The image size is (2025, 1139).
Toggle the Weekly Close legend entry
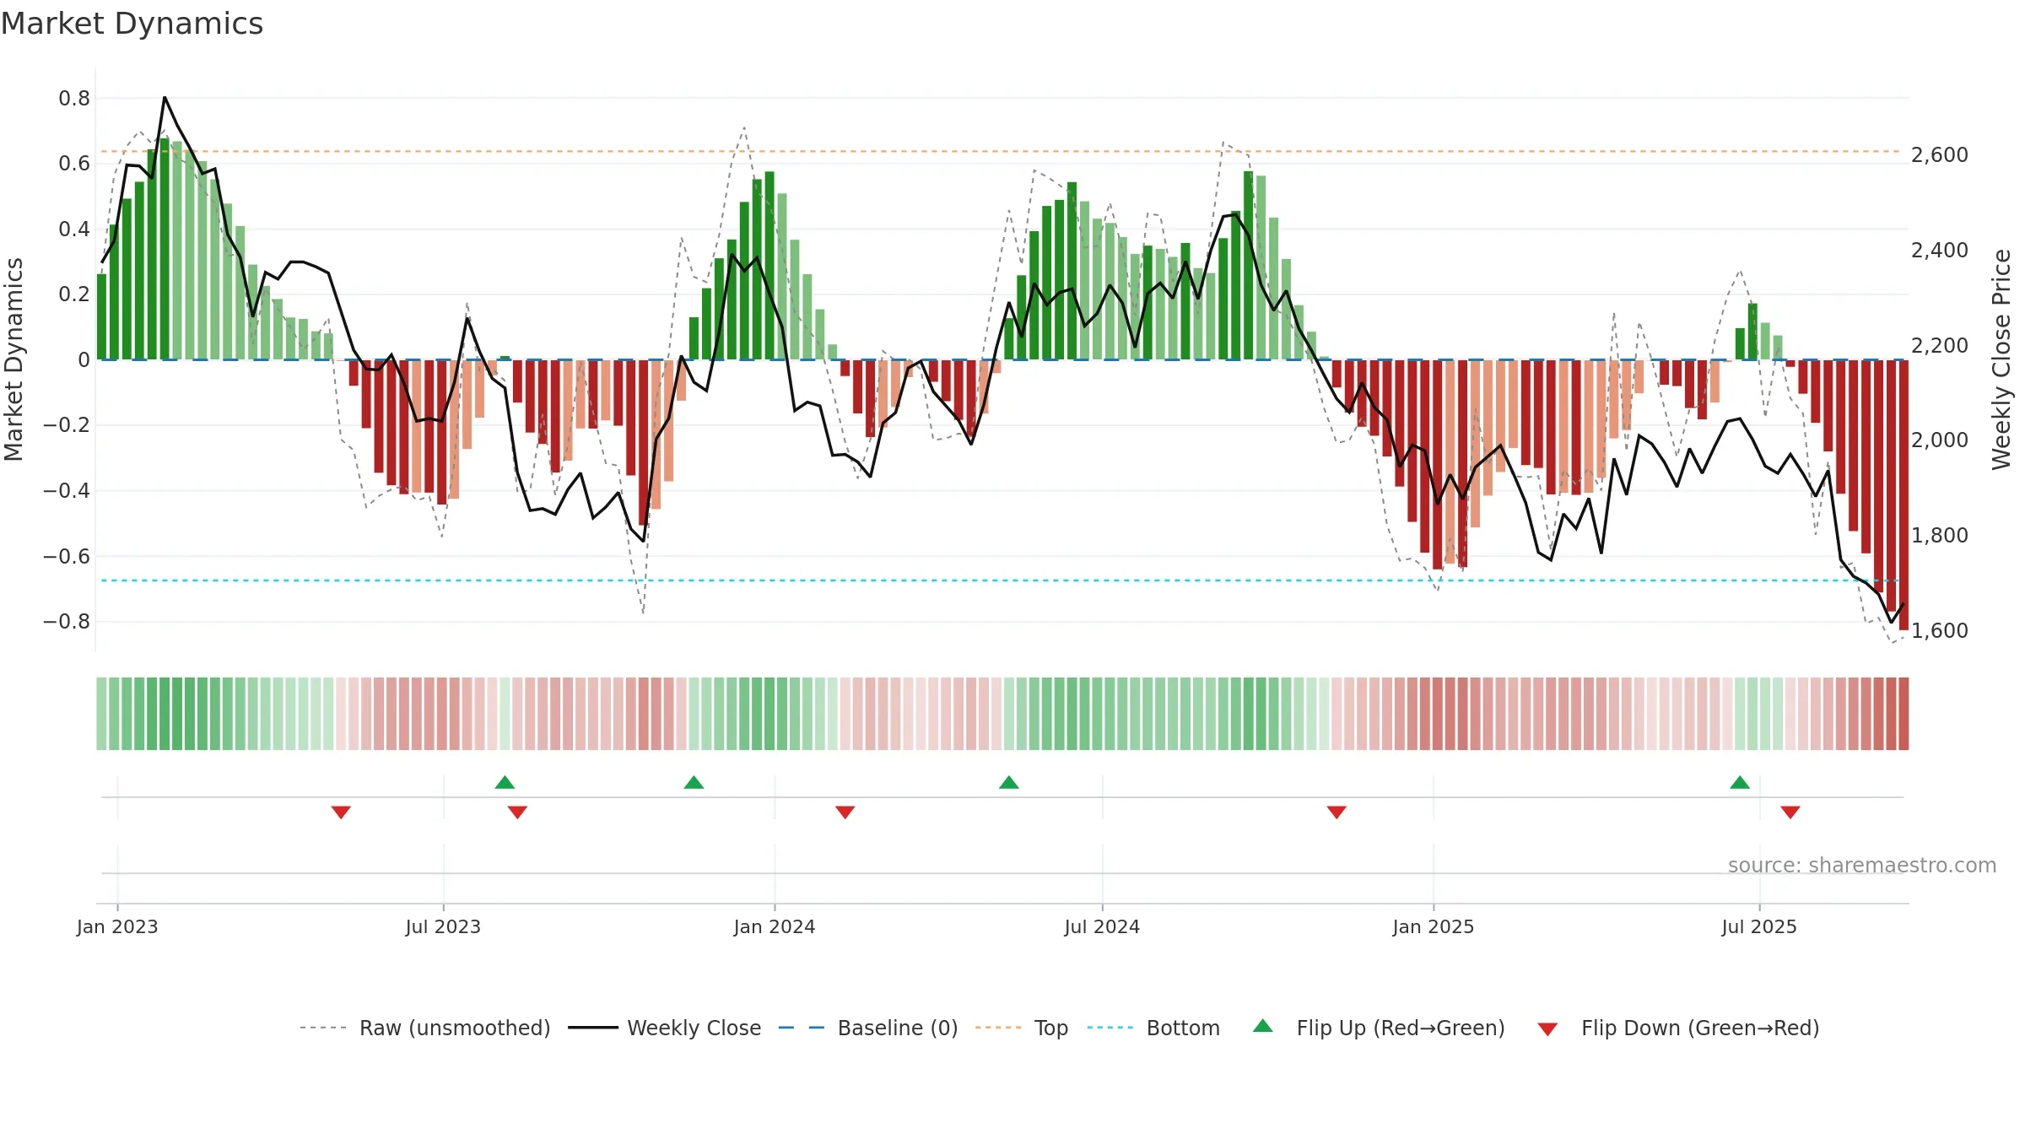tap(694, 1028)
